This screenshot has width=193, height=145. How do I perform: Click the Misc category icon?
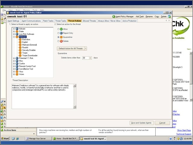point(17,61)
